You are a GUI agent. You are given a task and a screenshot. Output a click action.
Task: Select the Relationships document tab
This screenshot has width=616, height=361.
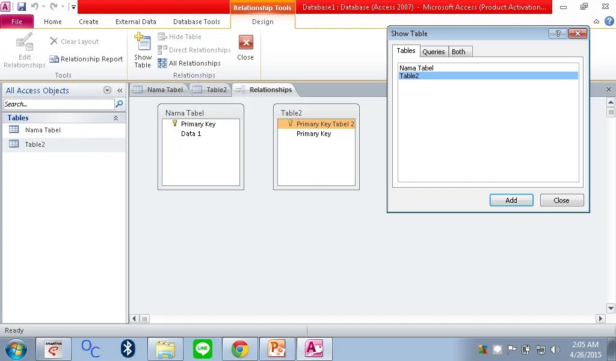(x=265, y=90)
